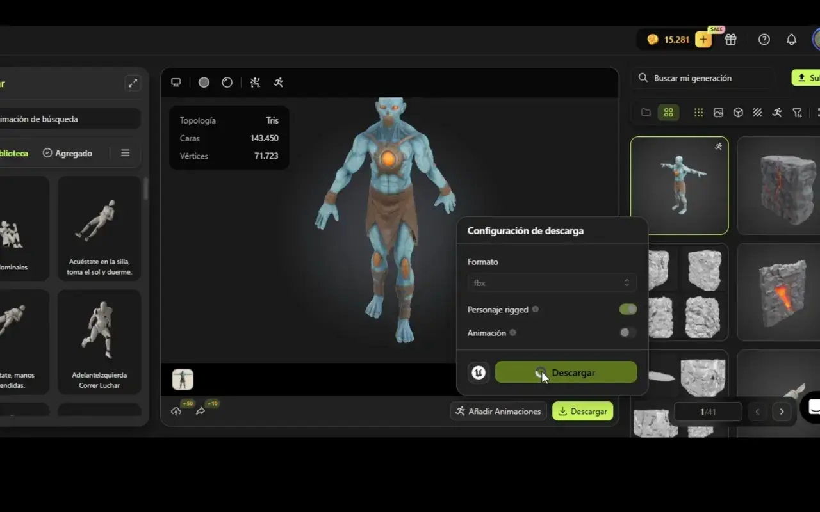Open the running animation icon in the viewer toolbar
Image resolution: width=820 pixels, height=512 pixels.
pyautogui.click(x=278, y=83)
